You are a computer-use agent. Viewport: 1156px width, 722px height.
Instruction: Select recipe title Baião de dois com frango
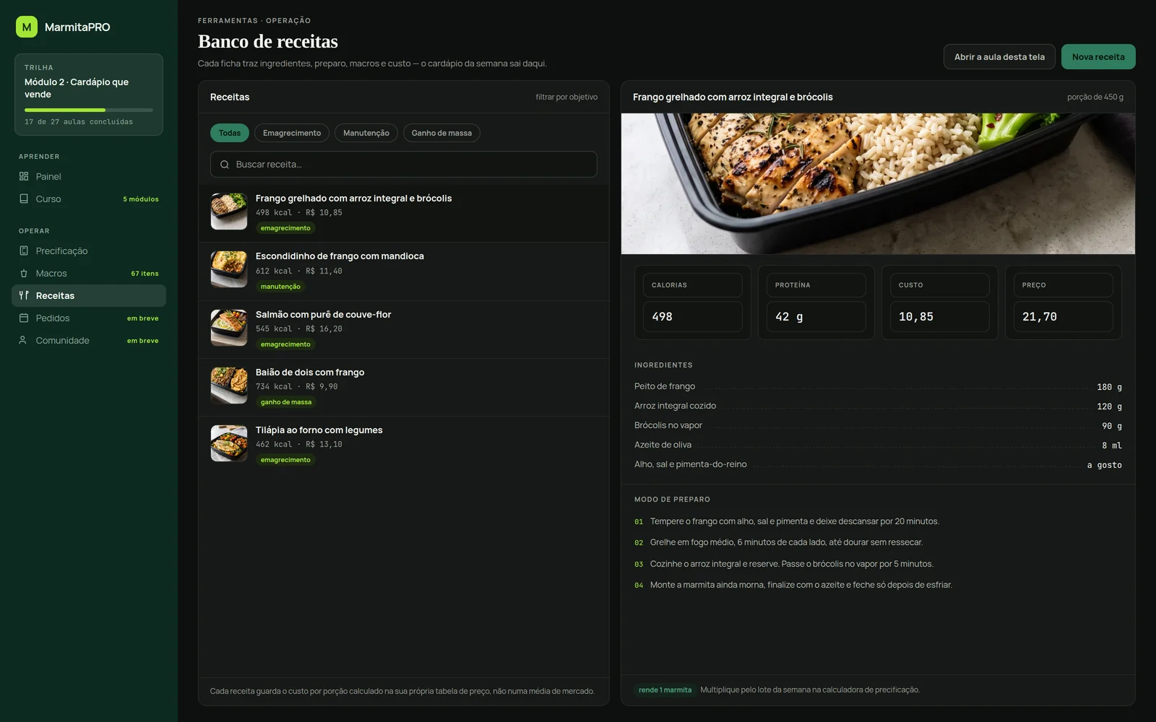click(310, 373)
